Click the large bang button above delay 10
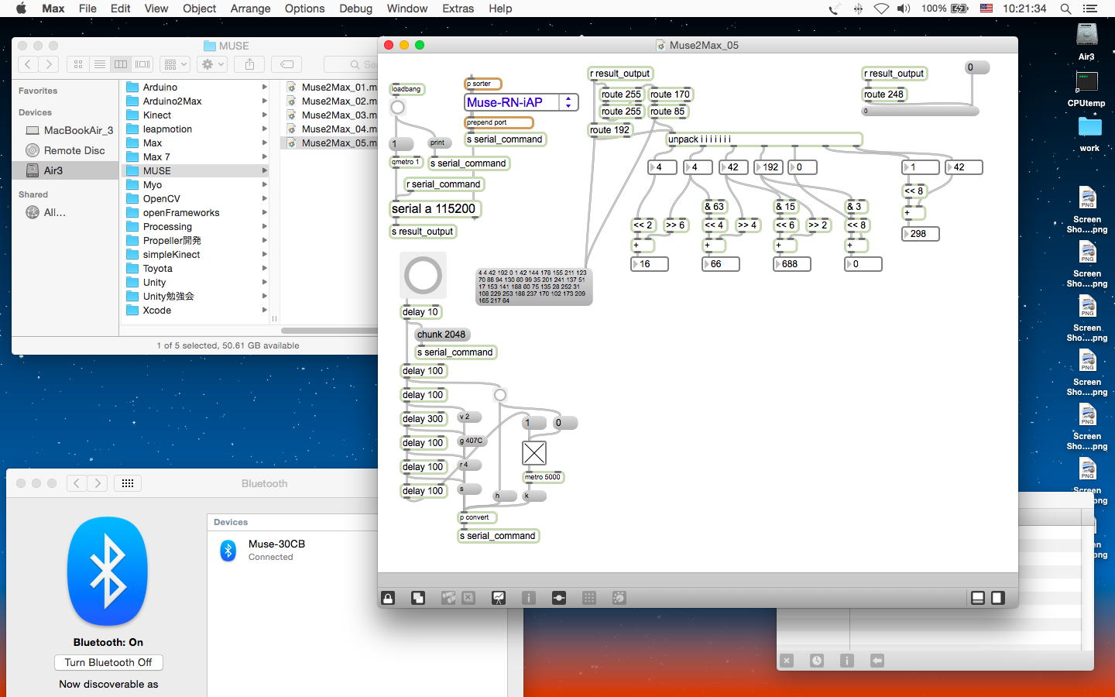This screenshot has height=697, width=1115. pos(423,276)
